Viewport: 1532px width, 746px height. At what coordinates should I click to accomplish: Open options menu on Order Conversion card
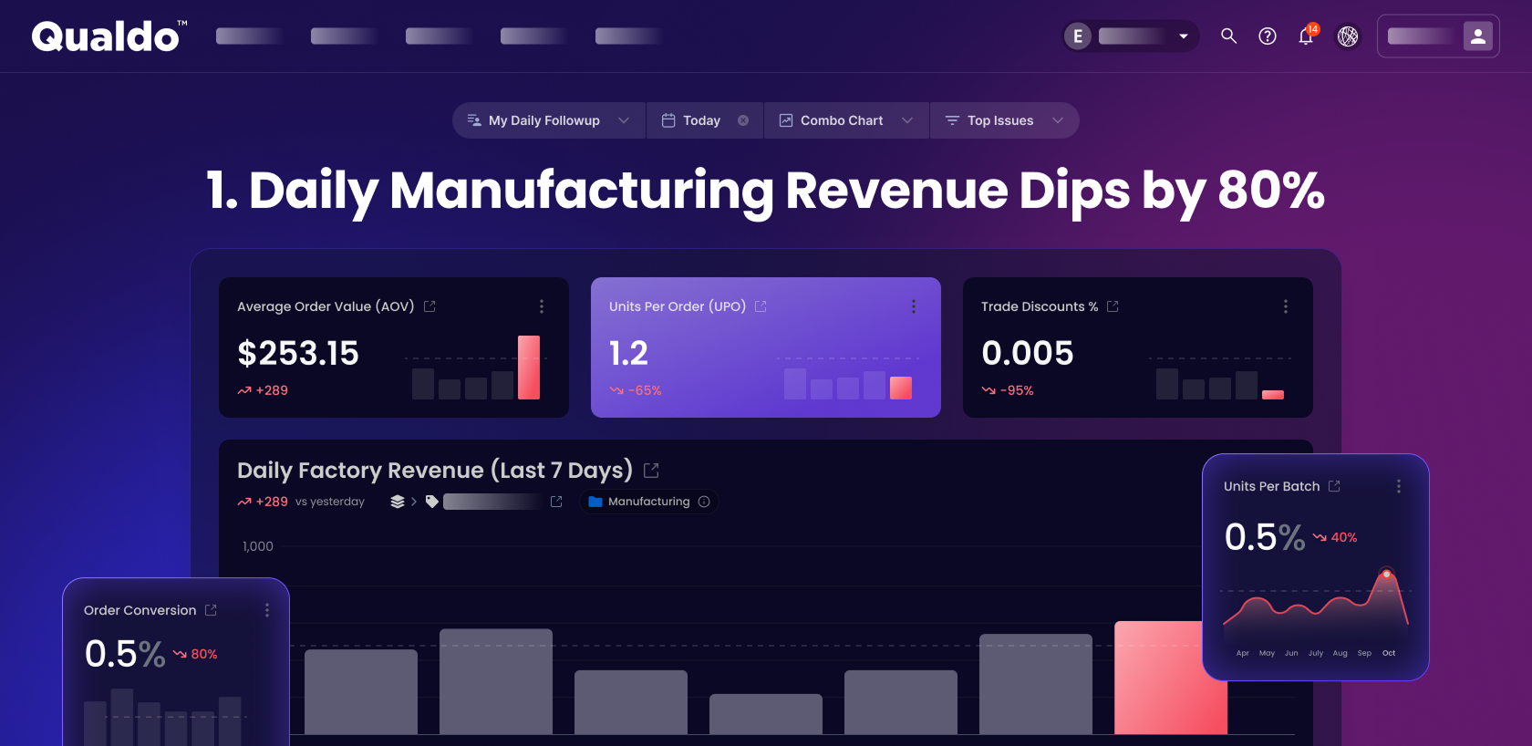267,610
